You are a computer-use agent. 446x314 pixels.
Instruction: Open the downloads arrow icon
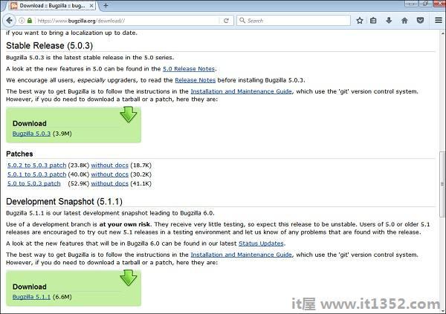(x=389, y=21)
